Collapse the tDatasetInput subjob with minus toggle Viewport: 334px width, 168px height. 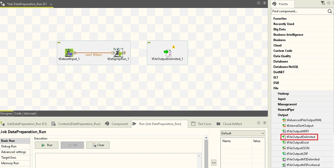(59, 42)
